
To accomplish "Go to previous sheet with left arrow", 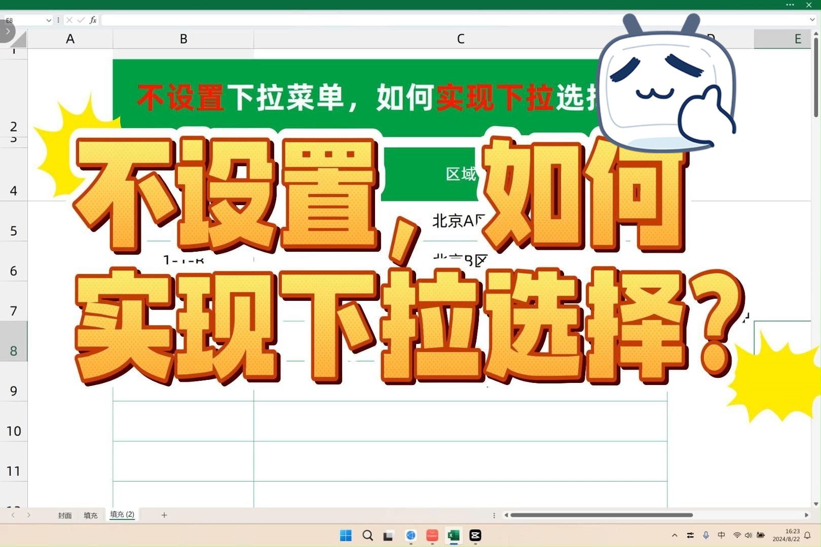I will point(13,515).
